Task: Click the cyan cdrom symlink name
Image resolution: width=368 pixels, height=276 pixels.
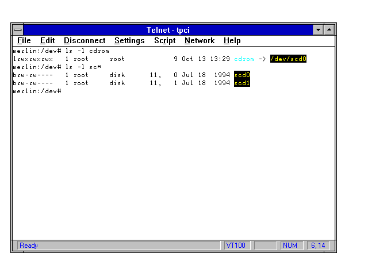Action: (x=244, y=59)
